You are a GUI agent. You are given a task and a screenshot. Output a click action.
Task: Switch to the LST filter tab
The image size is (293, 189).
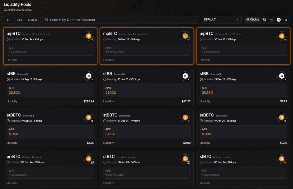(x=20, y=20)
